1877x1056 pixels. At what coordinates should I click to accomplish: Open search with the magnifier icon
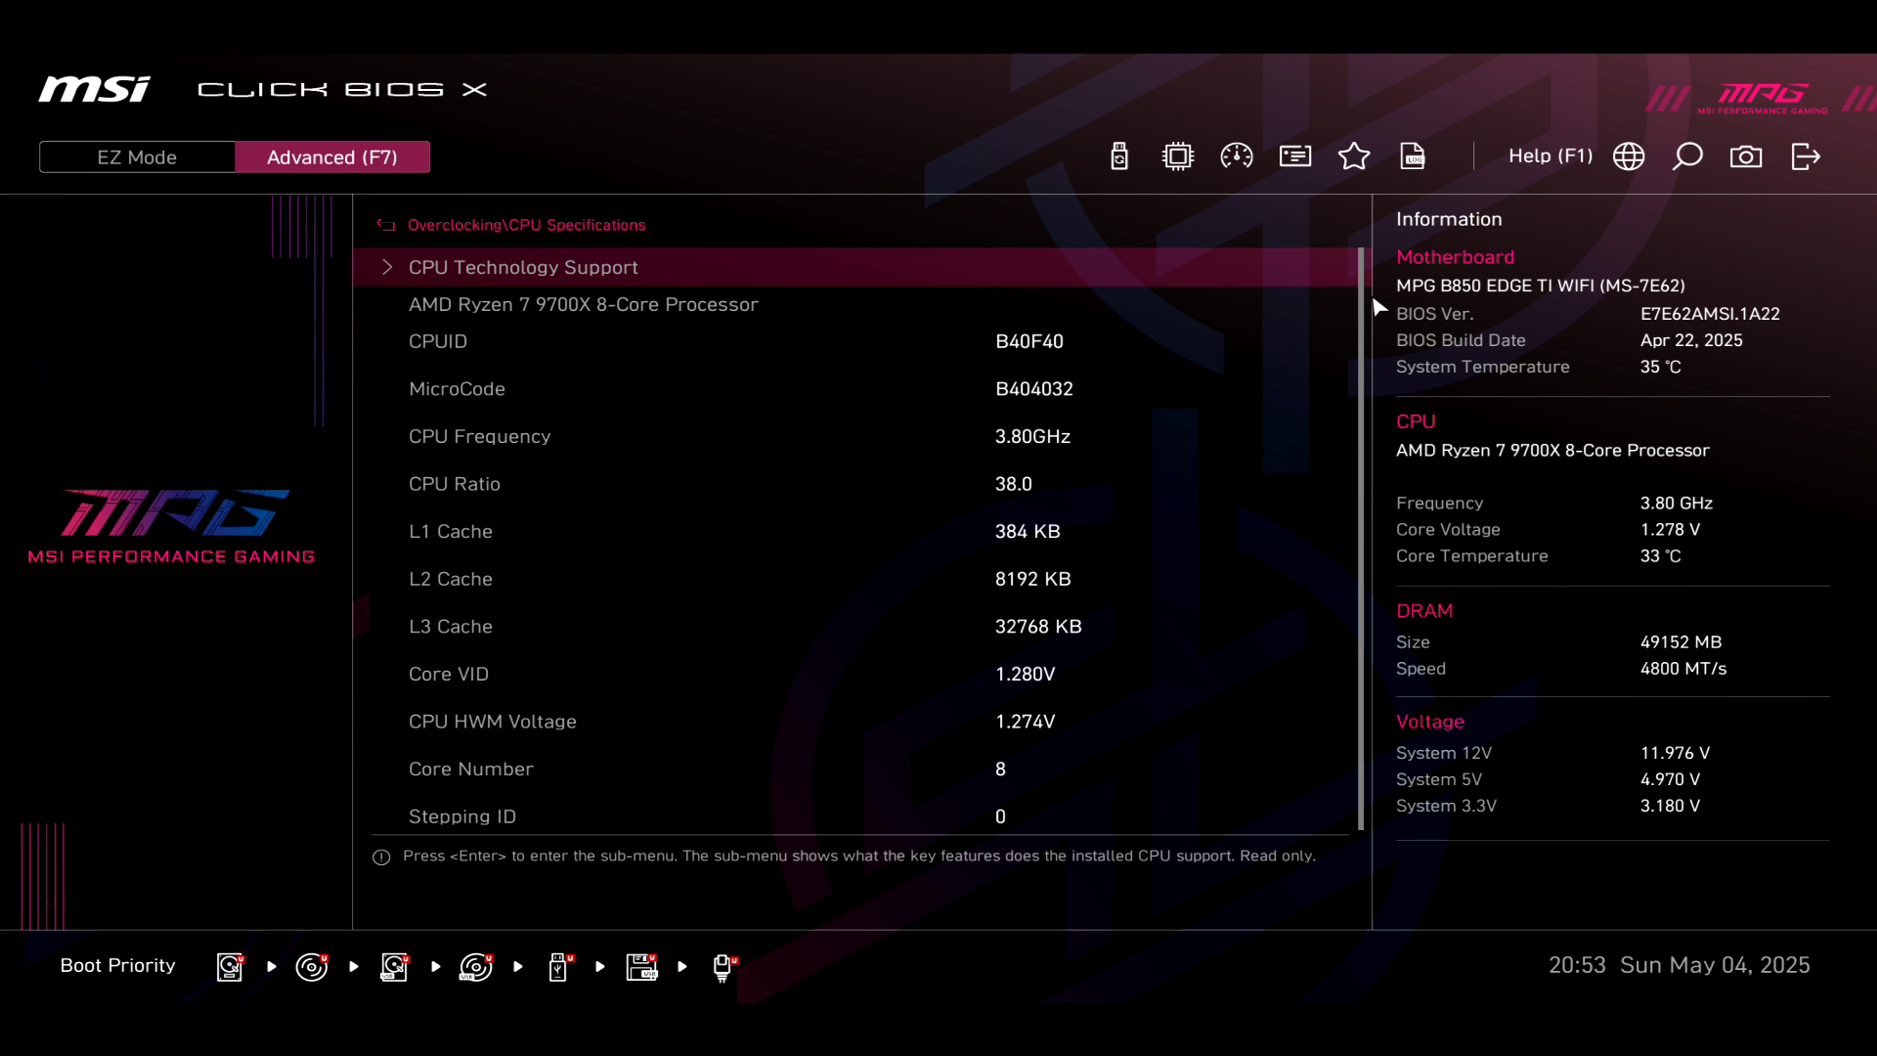(x=1687, y=156)
